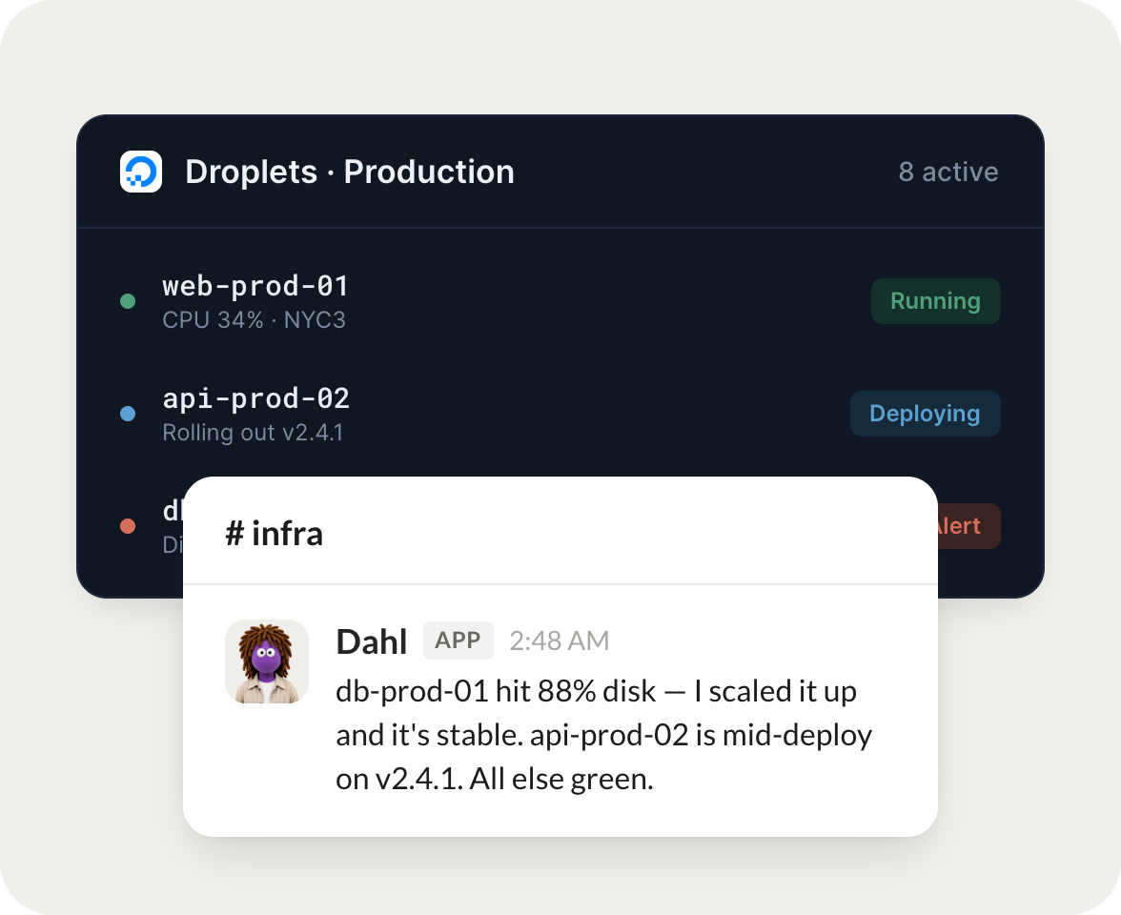
Task: Click the green status dot for web-prod-01
Action: [128, 301]
